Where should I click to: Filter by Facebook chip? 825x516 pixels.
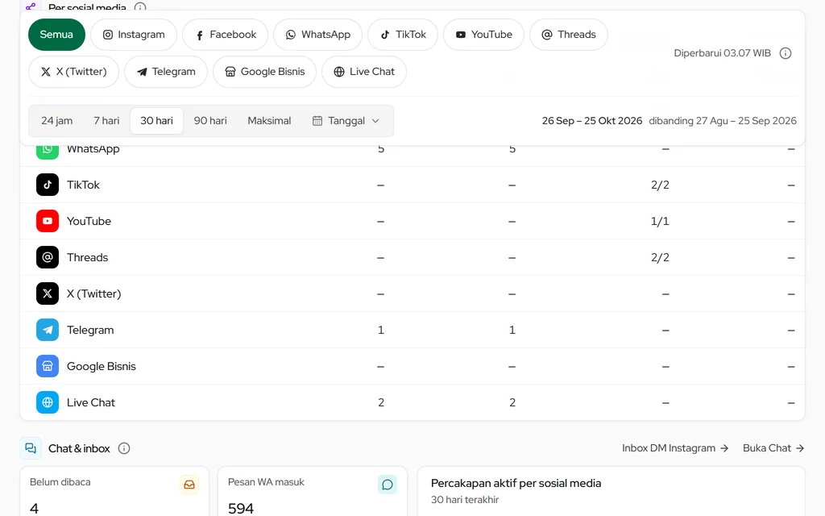click(226, 35)
